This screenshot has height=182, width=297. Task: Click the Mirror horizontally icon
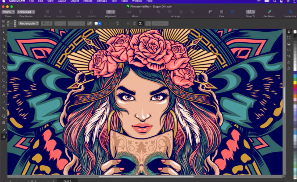point(129,12)
